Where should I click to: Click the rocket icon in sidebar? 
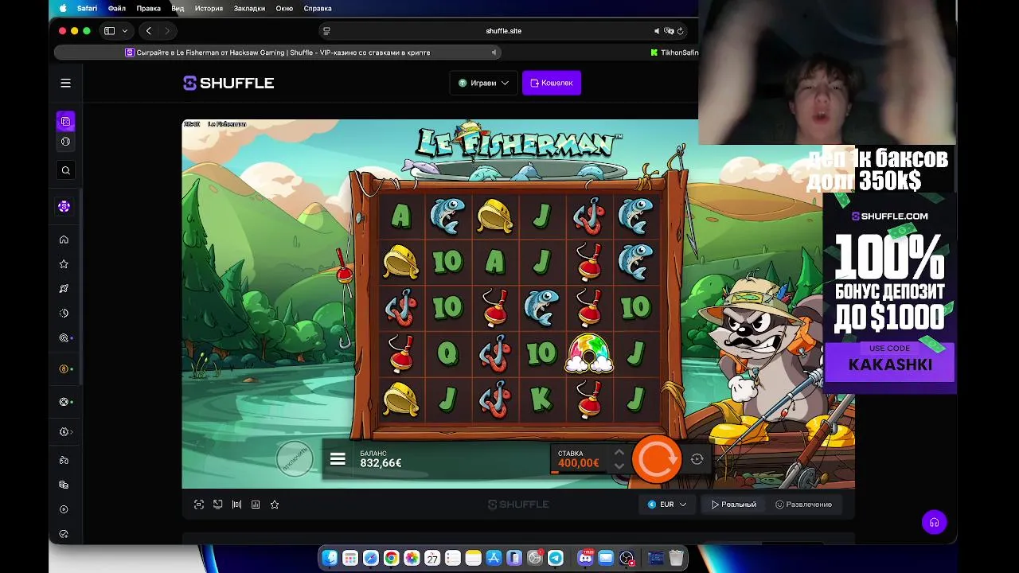[x=64, y=289]
